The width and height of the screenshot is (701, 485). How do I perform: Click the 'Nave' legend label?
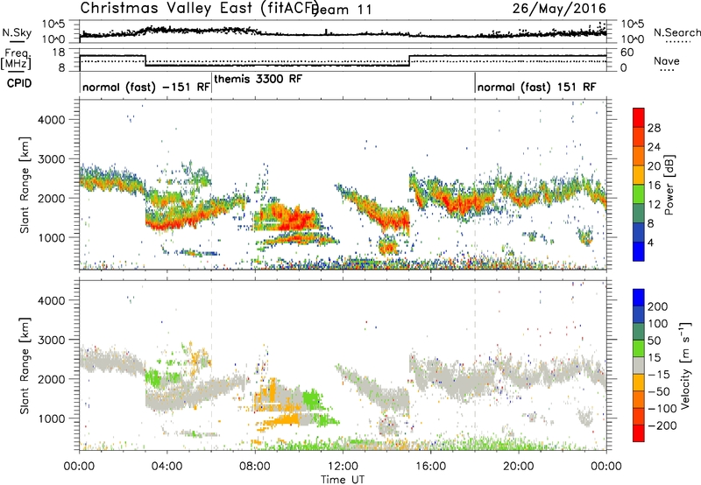tap(667, 60)
